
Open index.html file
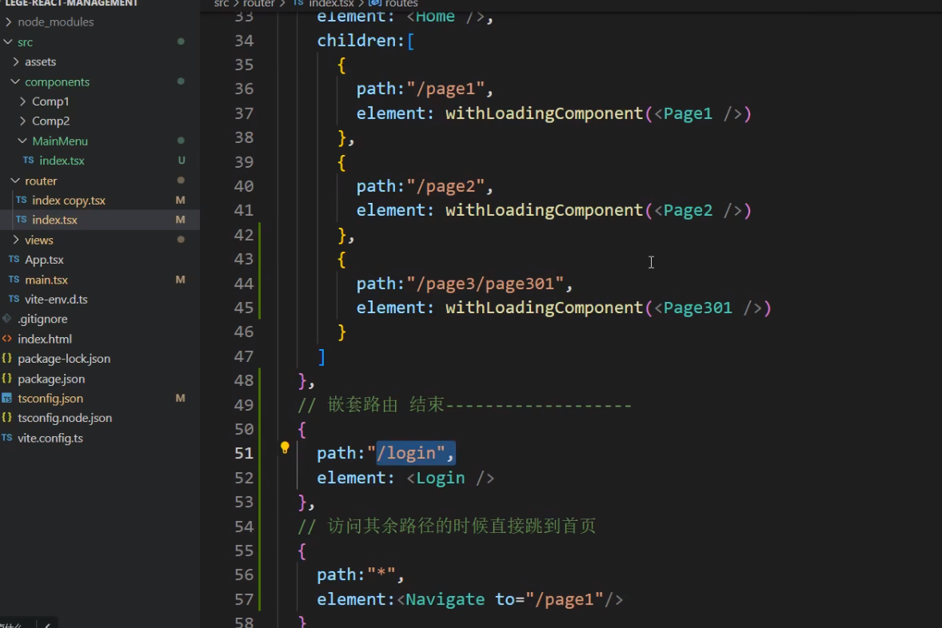(x=45, y=340)
